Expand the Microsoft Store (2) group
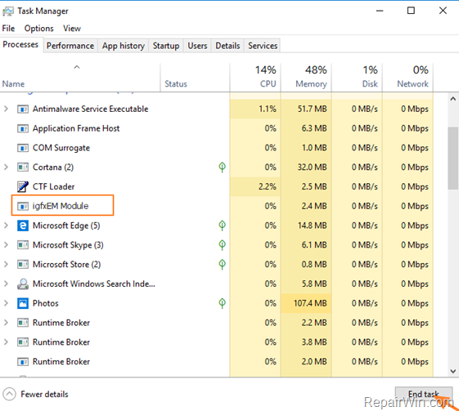The height and width of the screenshot is (411, 459). click(x=6, y=265)
